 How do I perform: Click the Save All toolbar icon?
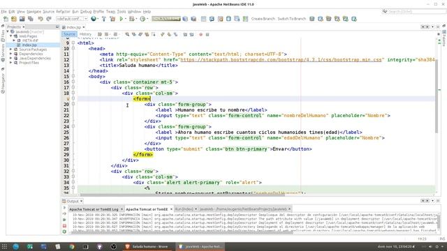[x=31, y=19]
